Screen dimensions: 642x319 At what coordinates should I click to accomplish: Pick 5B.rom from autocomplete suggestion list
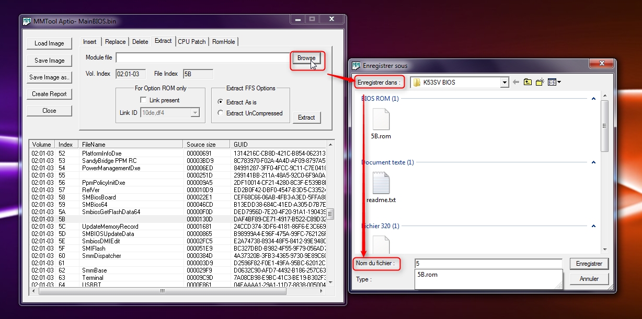pos(428,274)
